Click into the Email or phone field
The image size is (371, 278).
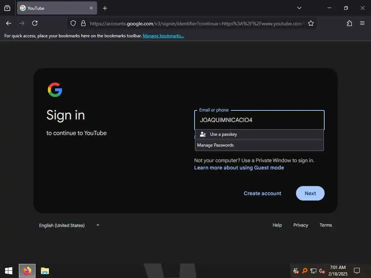pos(259,120)
